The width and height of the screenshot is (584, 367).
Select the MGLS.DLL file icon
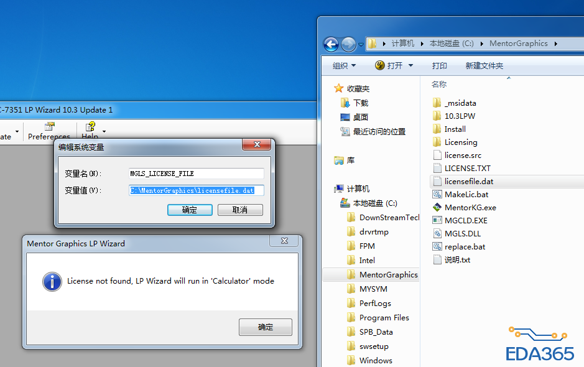coord(437,234)
